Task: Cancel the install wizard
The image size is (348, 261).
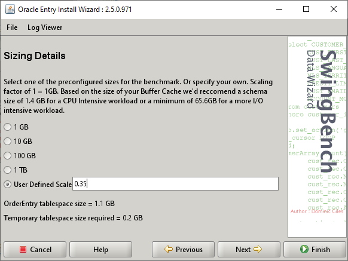Action: [35, 250]
